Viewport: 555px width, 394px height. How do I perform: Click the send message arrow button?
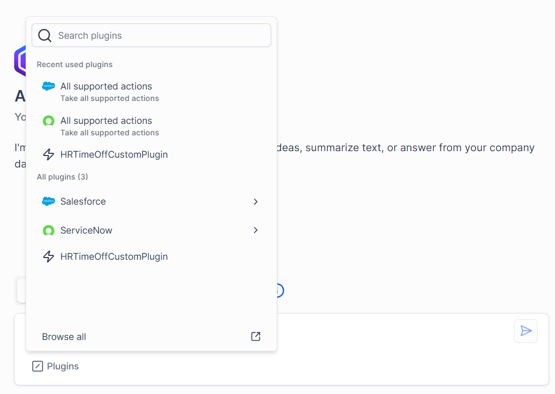526,331
